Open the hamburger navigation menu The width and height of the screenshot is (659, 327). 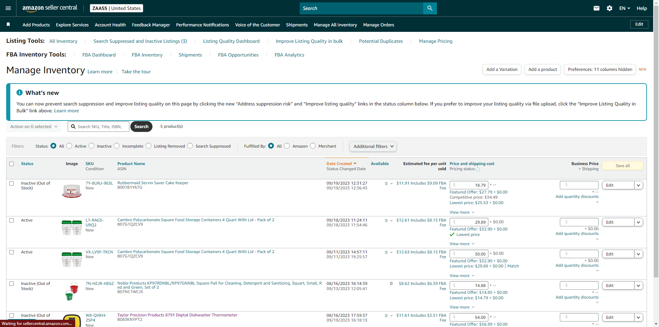[8, 8]
